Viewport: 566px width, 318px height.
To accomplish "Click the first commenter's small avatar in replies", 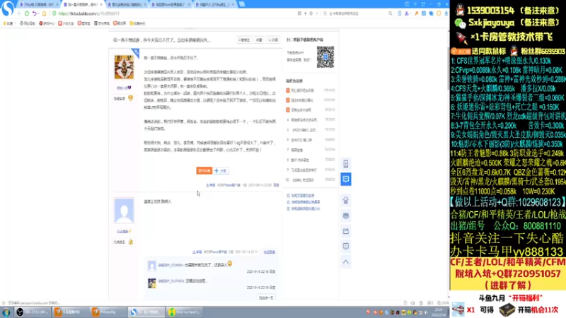I will click(x=152, y=266).
